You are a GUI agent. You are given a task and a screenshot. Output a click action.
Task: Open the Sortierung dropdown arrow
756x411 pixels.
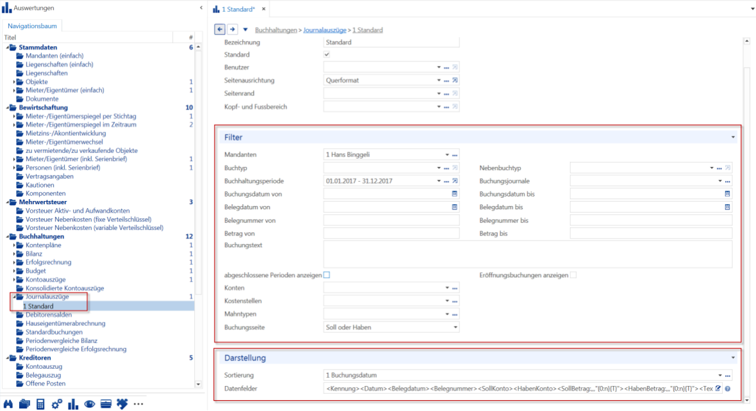[x=720, y=375]
